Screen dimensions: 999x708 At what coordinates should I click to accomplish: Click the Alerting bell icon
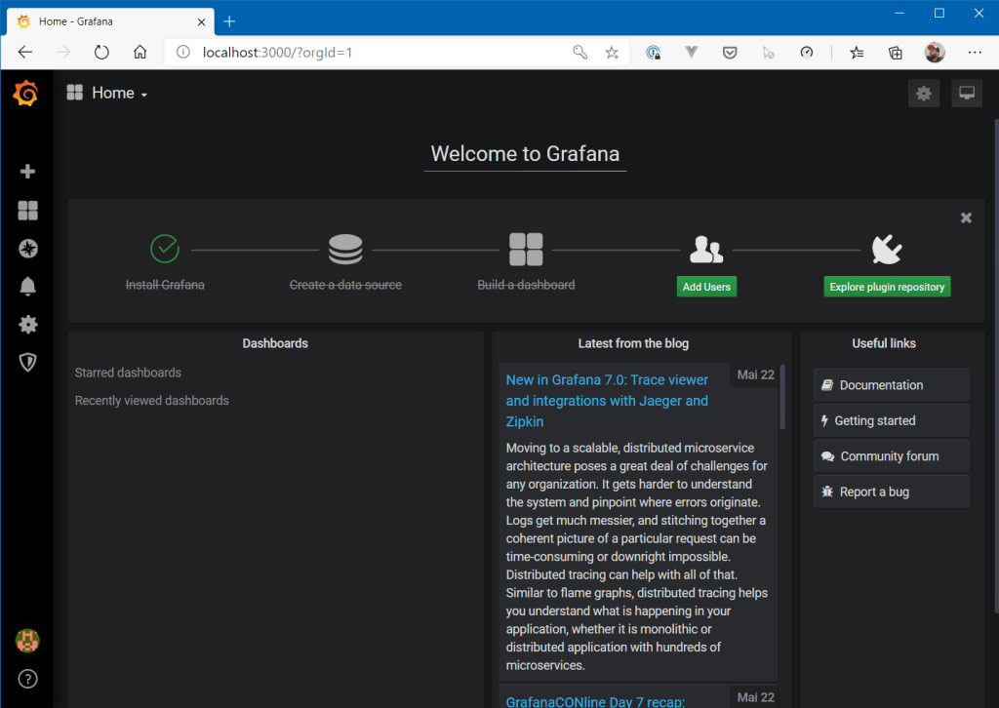[27, 286]
